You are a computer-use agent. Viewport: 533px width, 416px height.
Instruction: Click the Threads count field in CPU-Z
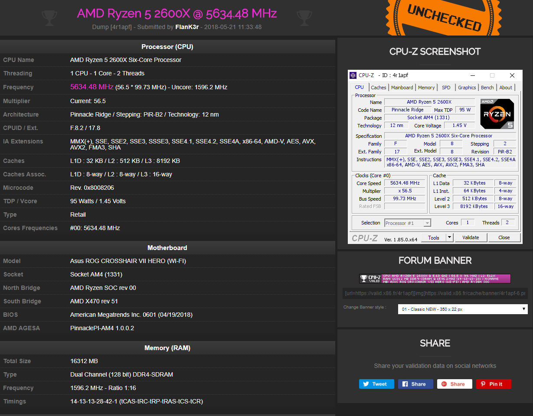pos(508,222)
